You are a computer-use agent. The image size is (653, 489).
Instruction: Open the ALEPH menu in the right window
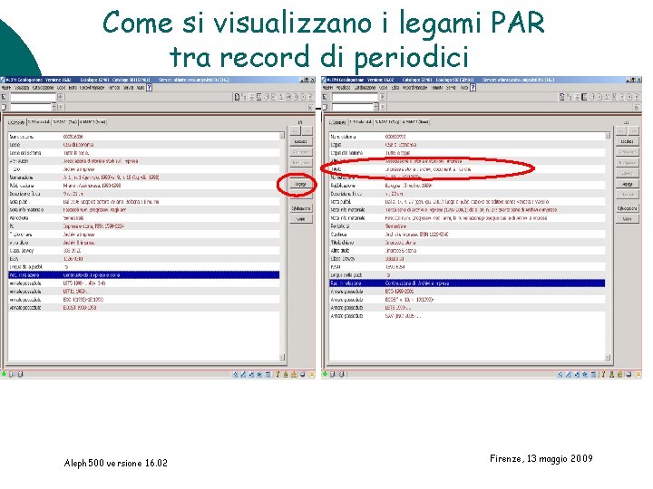coord(327,88)
